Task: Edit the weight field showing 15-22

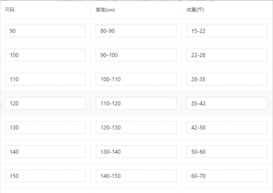Action: 227,31
